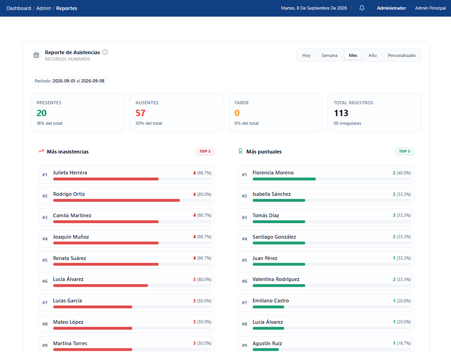Click the TOP 5 badge in Más puntuales
The height and width of the screenshot is (352, 451).
click(x=405, y=151)
